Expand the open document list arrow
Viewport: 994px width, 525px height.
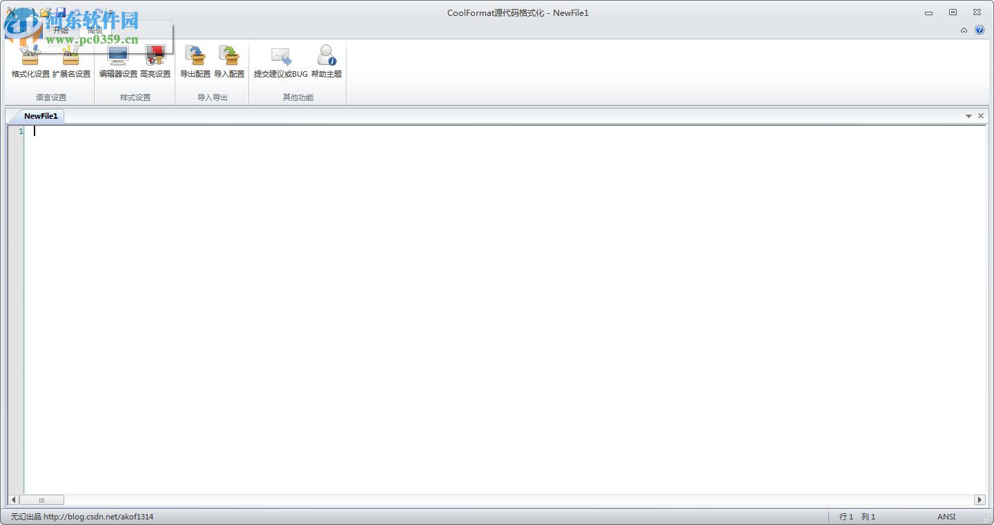[968, 116]
